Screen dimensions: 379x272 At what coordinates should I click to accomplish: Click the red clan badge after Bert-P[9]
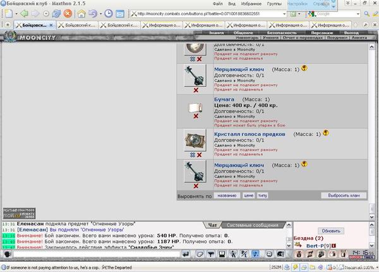pos(334,246)
